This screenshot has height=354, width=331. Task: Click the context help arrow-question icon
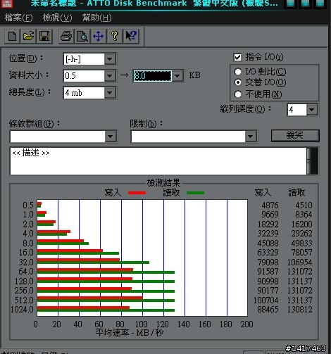pos(131,36)
